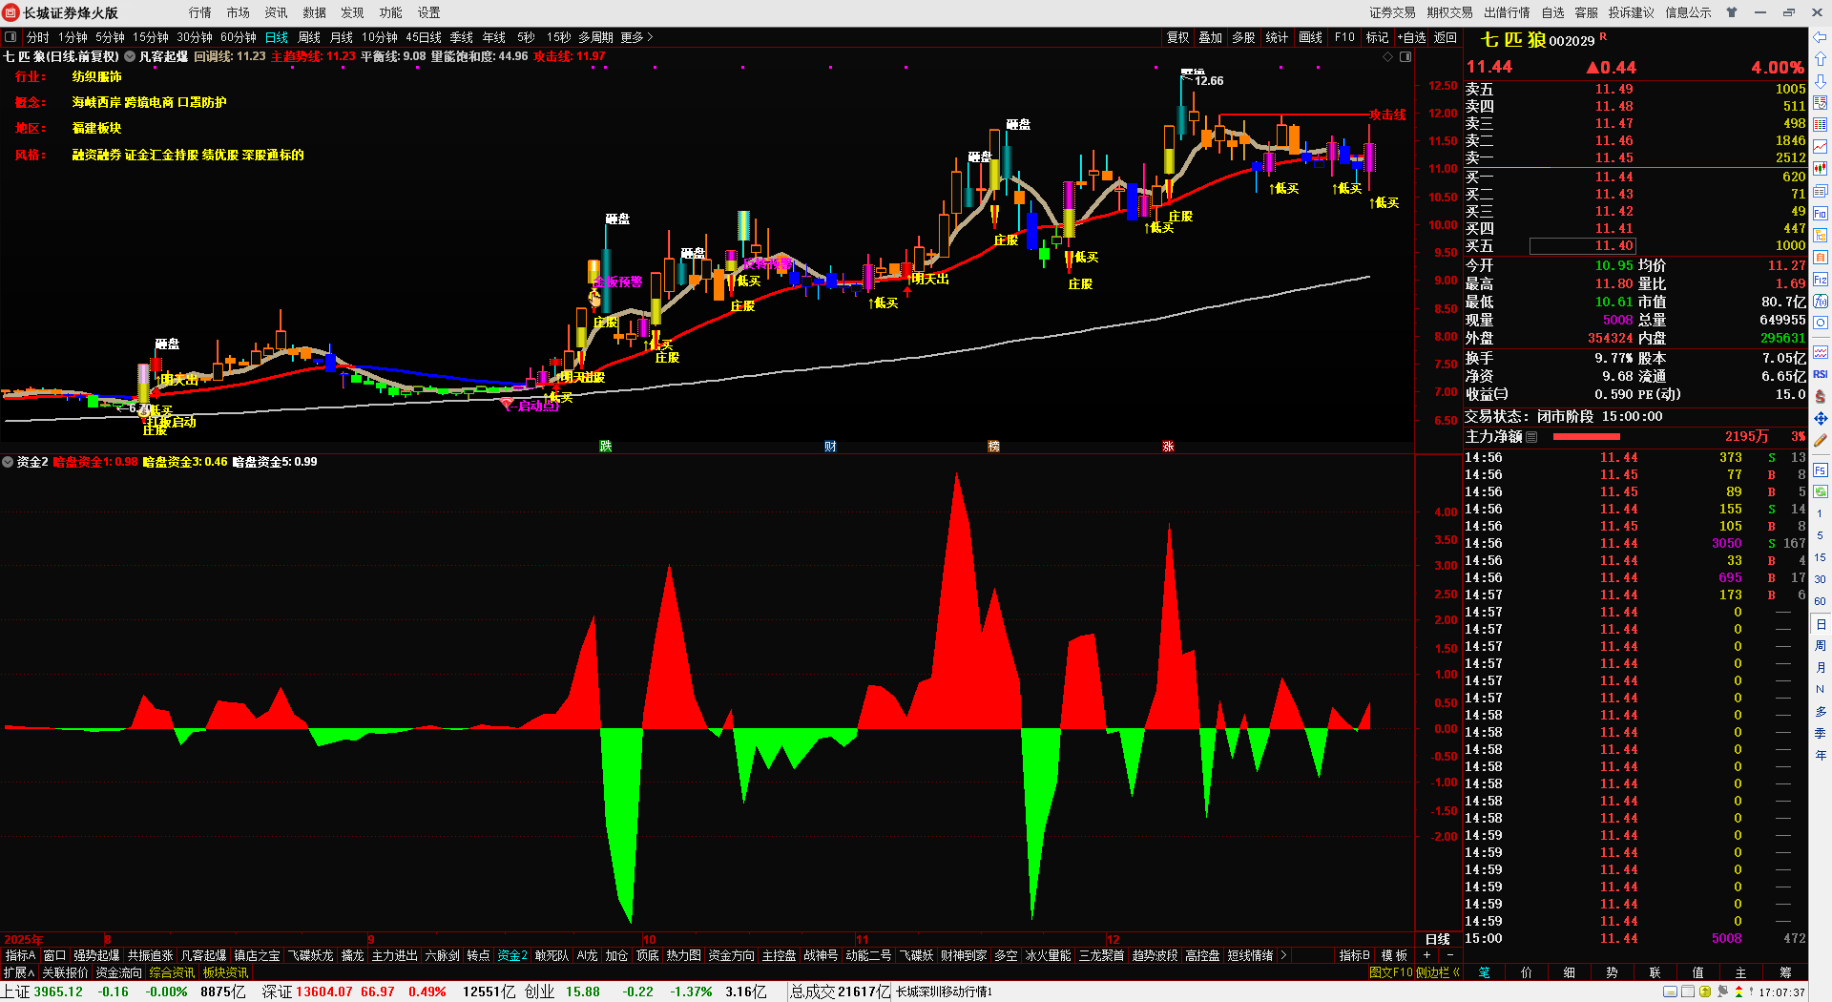Click the 买五 price 11.40 field
1832x1002 pixels.
[x=1582, y=246]
